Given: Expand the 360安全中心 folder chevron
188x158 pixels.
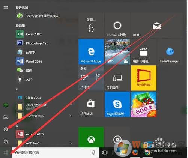Looking at the screenshot, I should 71,116.
